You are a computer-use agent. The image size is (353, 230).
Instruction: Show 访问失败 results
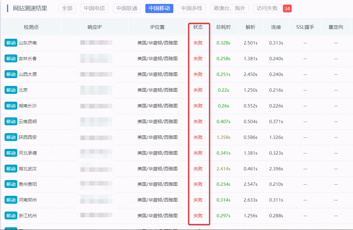(267, 8)
